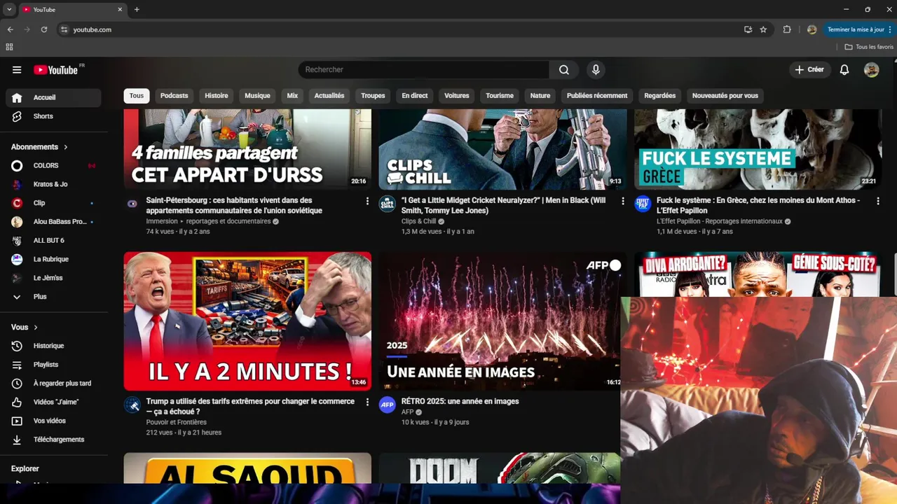This screenshot has height=504, width=897.
Task: Open Vos vidéos in the sidebar
Action: 53,421
